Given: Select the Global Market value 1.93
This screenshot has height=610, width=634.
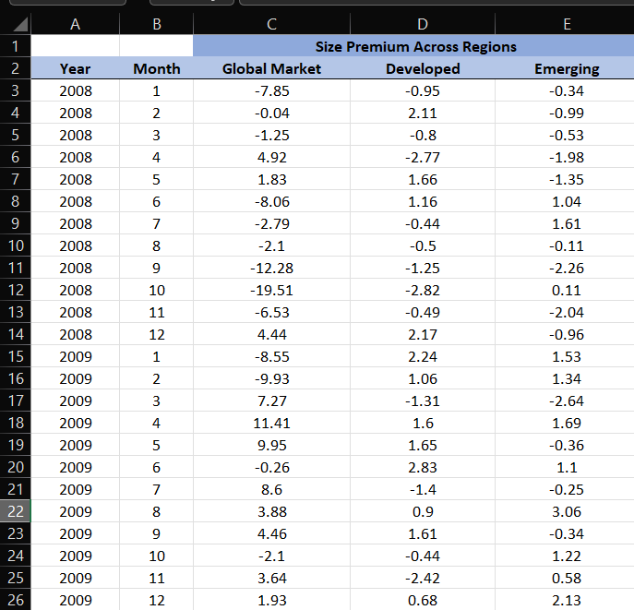Looking at the screenshot, I should (x=271, y=600).
